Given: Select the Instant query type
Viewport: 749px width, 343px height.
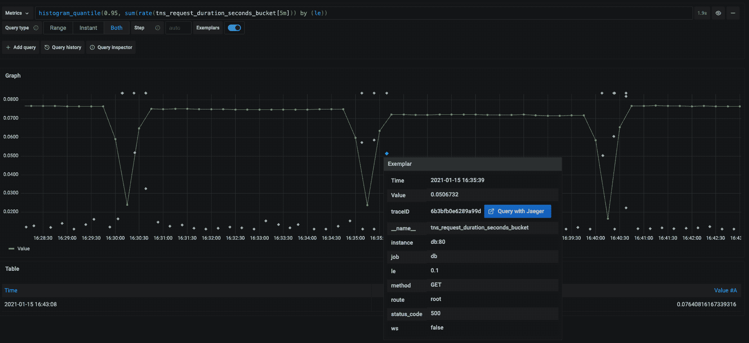Looking at the screenshot, I should click(88, 28).
